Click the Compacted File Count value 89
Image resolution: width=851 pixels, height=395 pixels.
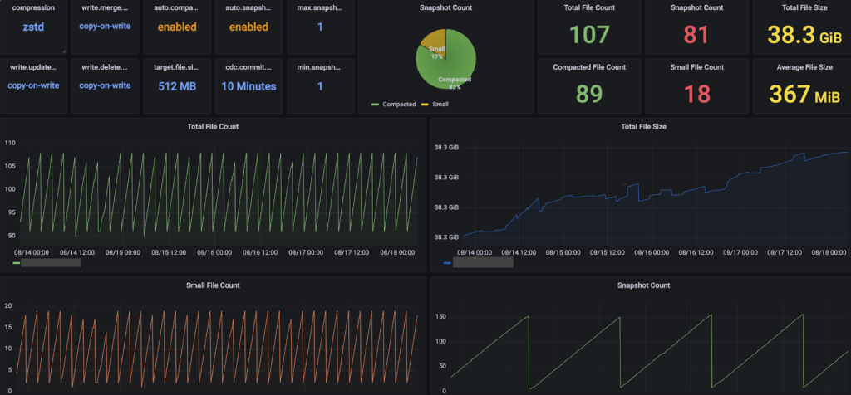click(589, 94)
